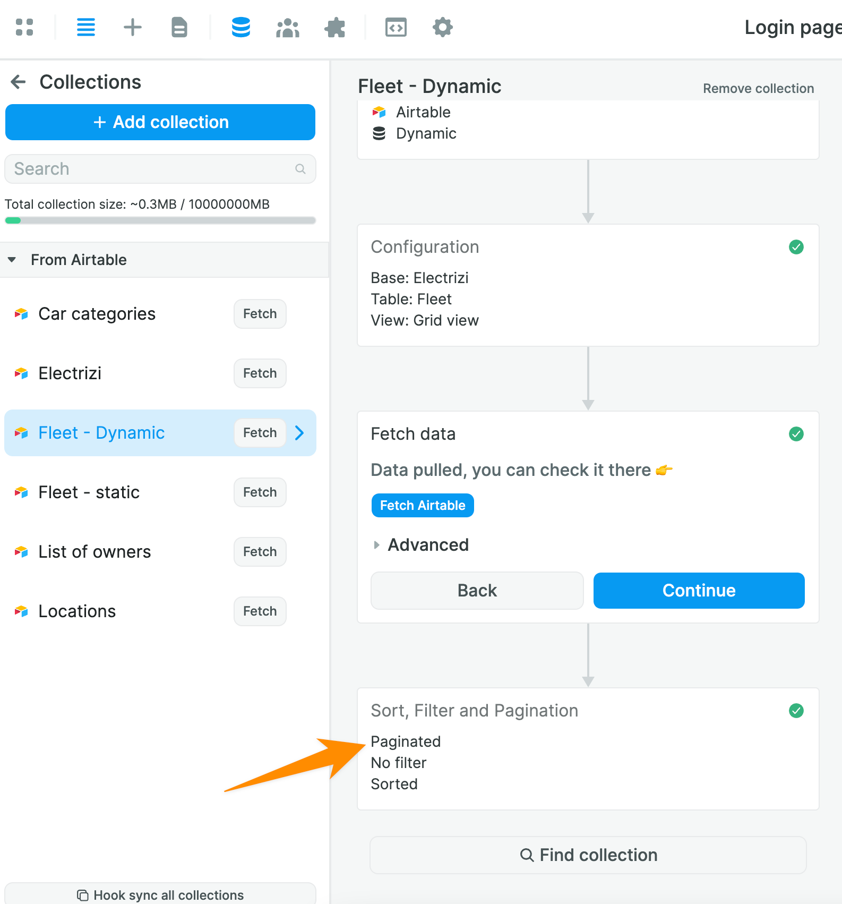842x904 pixels.
Task: Open the users group icon
Action: click(288, 27)
